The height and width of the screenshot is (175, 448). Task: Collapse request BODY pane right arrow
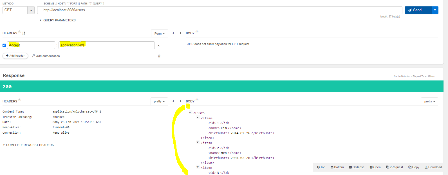pyautogui.click(x=181, y=33)
